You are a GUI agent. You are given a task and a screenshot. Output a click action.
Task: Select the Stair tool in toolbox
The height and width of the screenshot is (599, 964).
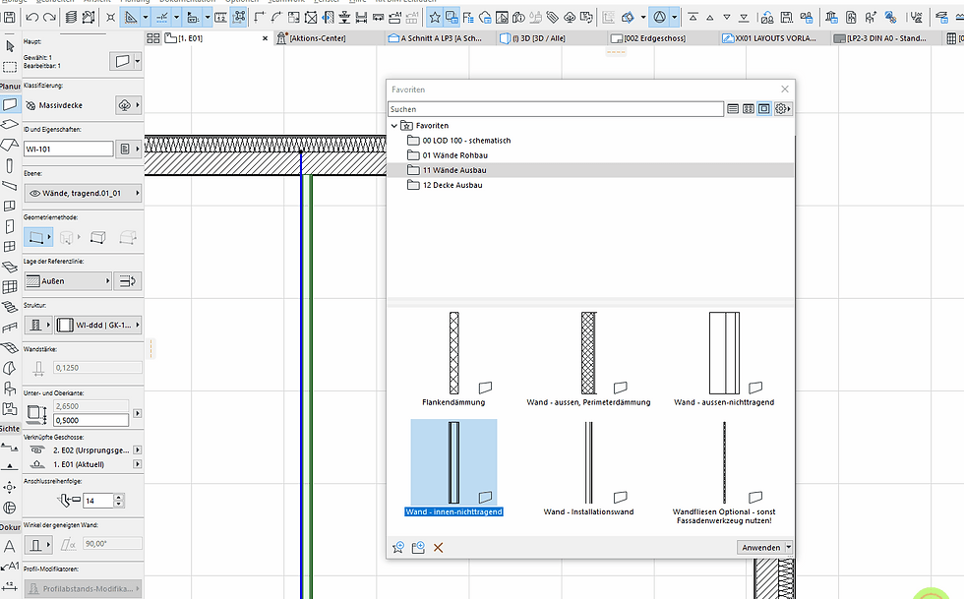tap(10, 307)
